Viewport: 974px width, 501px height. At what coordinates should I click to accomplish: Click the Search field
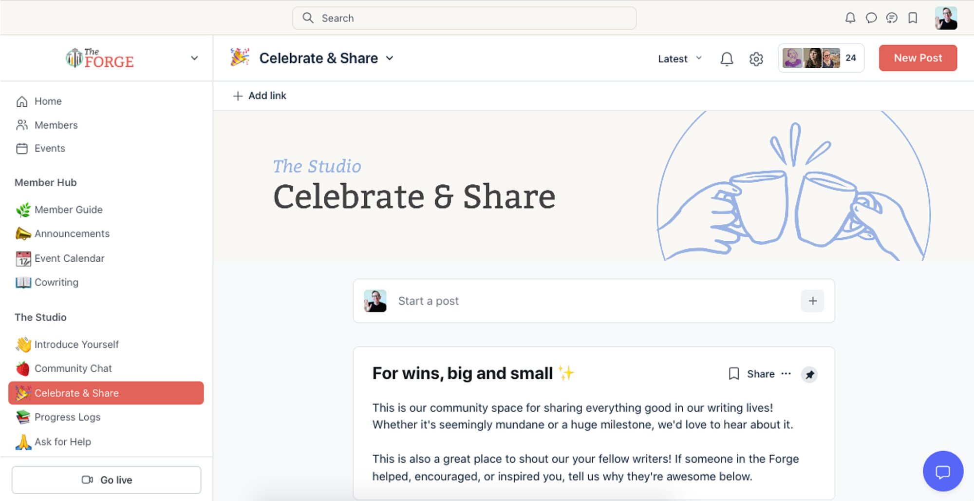[x=464, y=18]
